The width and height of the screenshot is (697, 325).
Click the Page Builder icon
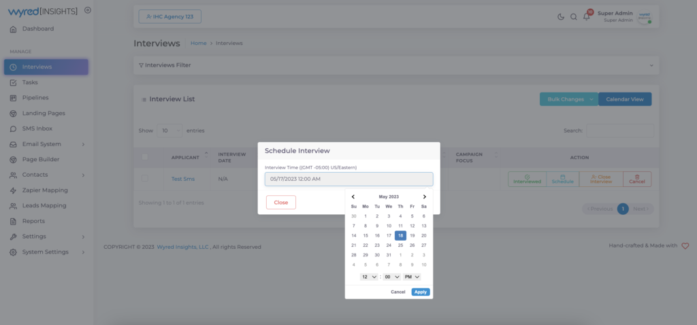13,159
